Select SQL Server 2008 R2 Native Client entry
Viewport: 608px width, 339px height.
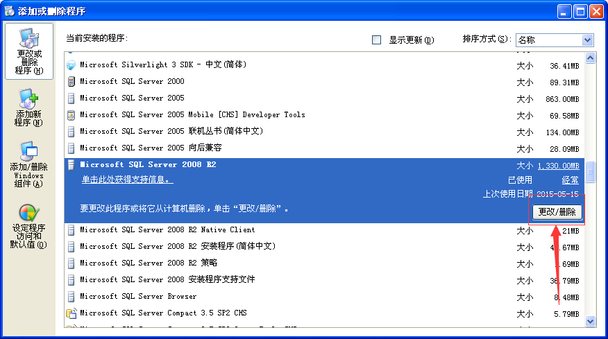pos(167,229)
